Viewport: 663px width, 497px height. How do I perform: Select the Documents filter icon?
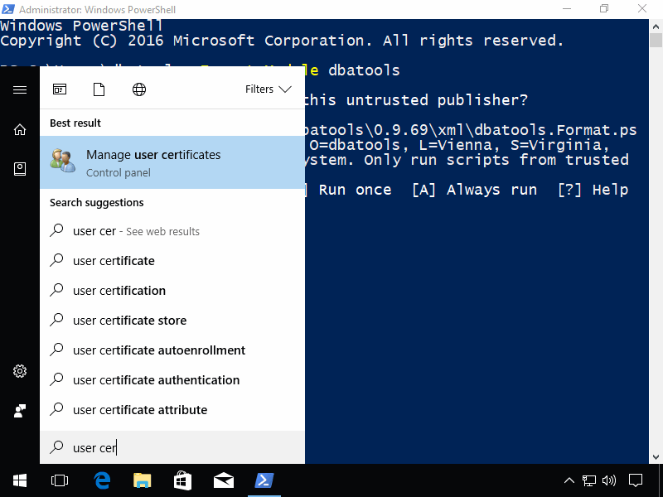99,89
